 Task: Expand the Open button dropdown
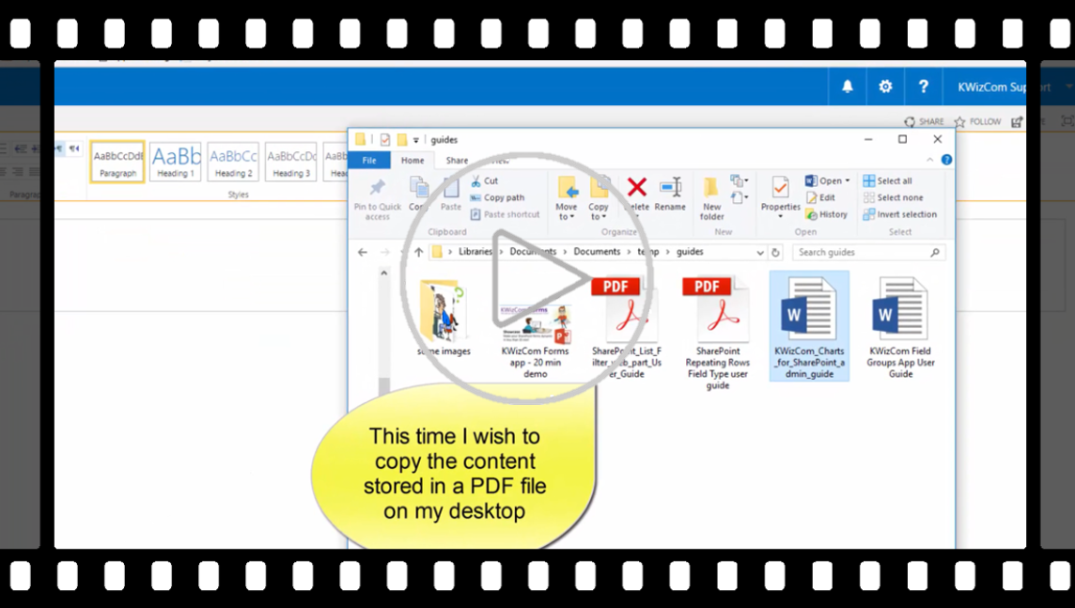click(848, 181)
